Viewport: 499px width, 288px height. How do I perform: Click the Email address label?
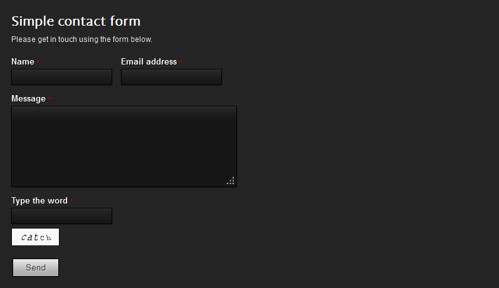point(149,61)
